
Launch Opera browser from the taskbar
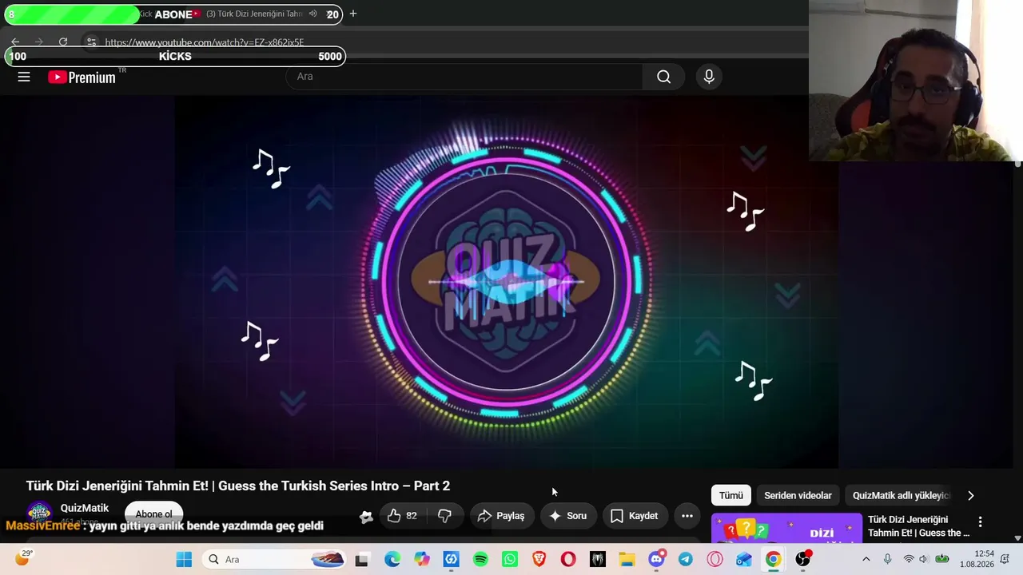click(x=568, y=560)
